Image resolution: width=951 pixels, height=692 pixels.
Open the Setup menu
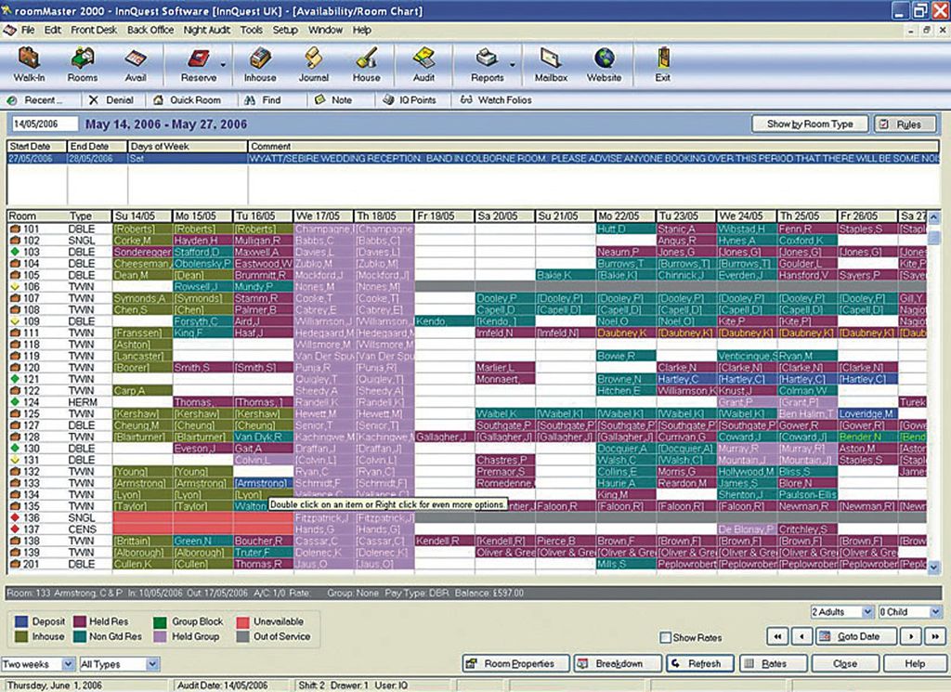pos(285,30)
